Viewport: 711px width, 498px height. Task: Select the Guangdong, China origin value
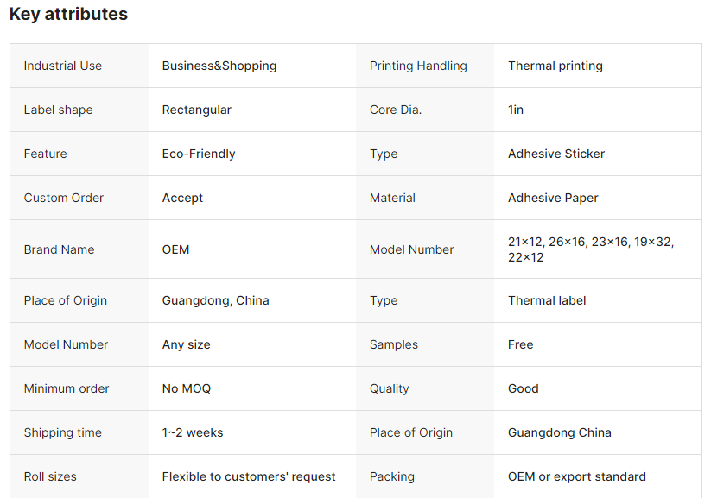(x=215, y=300)
